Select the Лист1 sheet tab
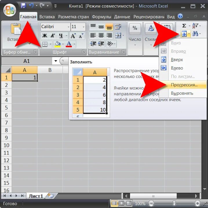 coord(36,196)
